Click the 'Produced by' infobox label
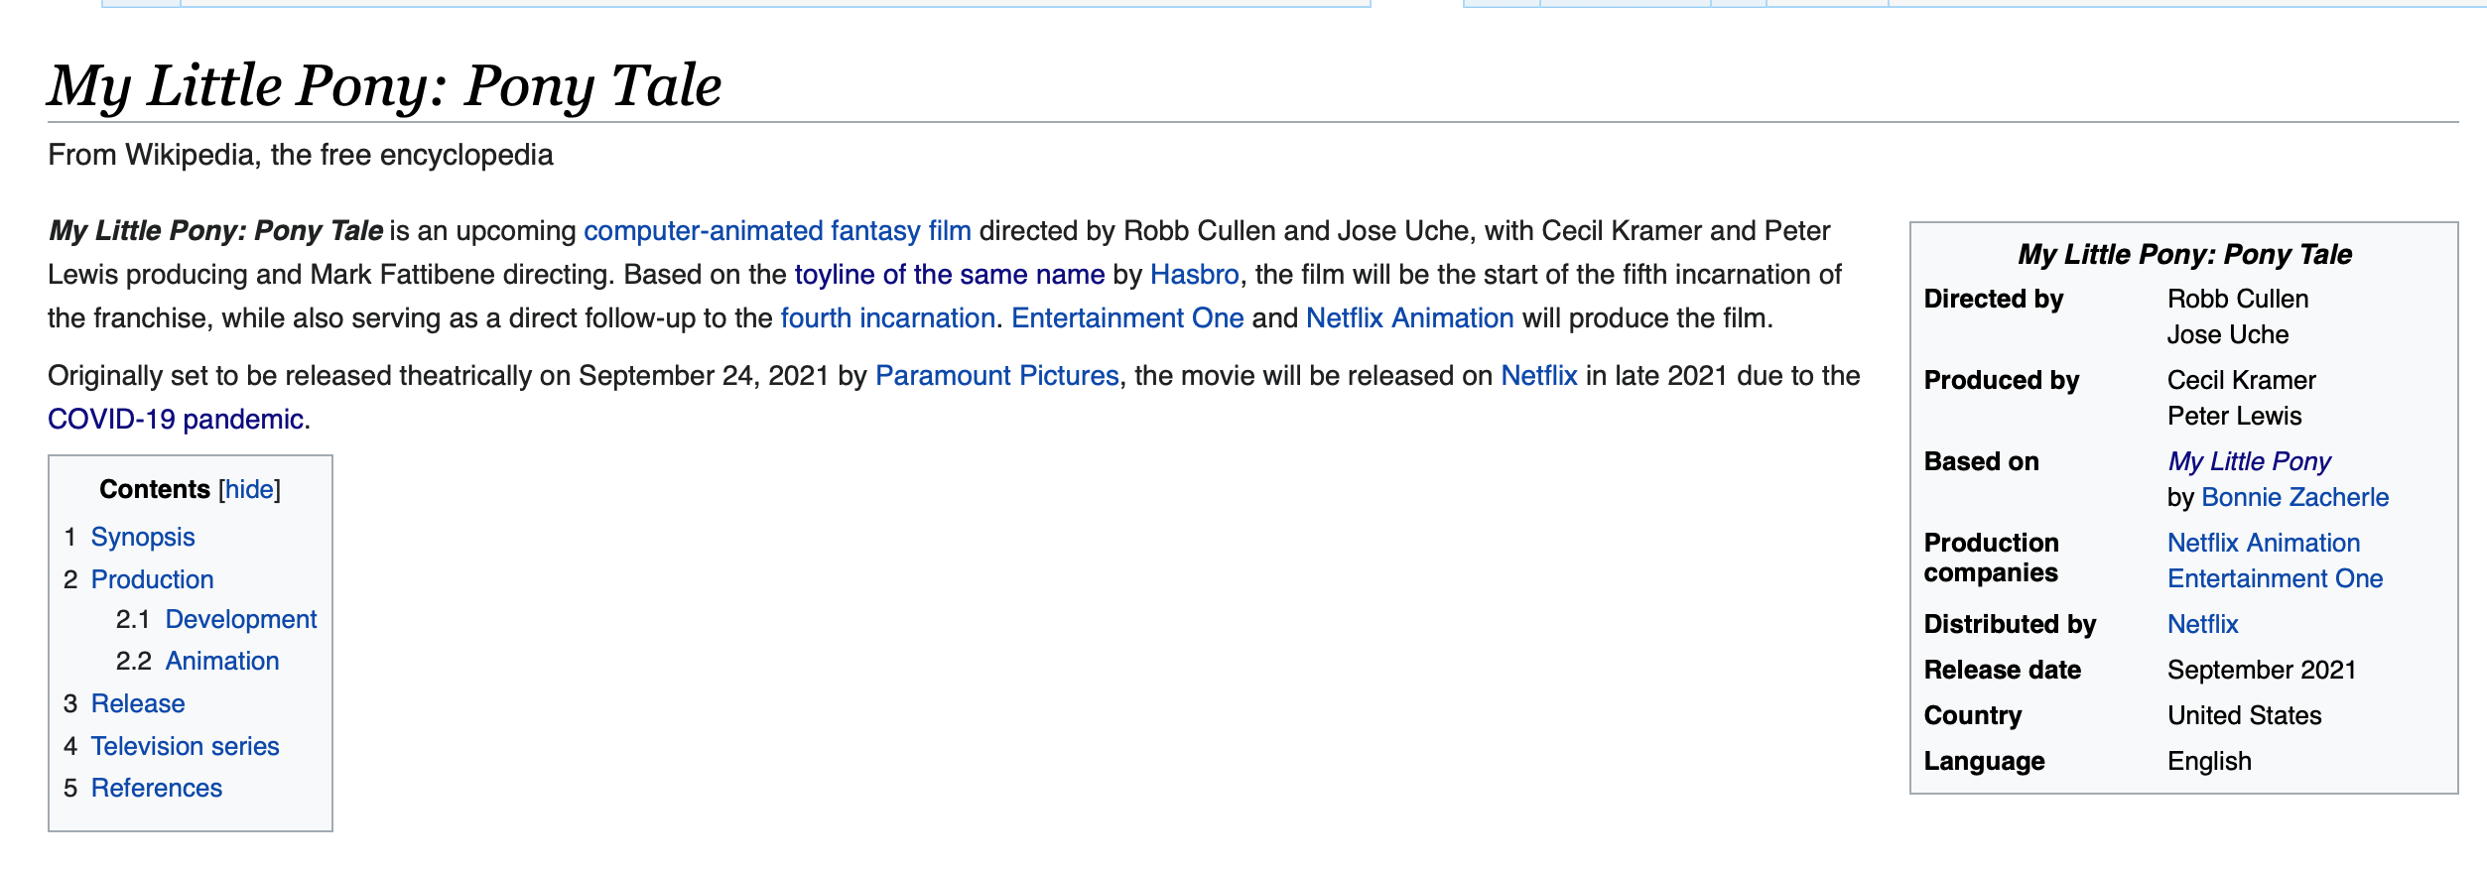The width and height of the screenshot is (2487, 871). tap(2002, 381)
